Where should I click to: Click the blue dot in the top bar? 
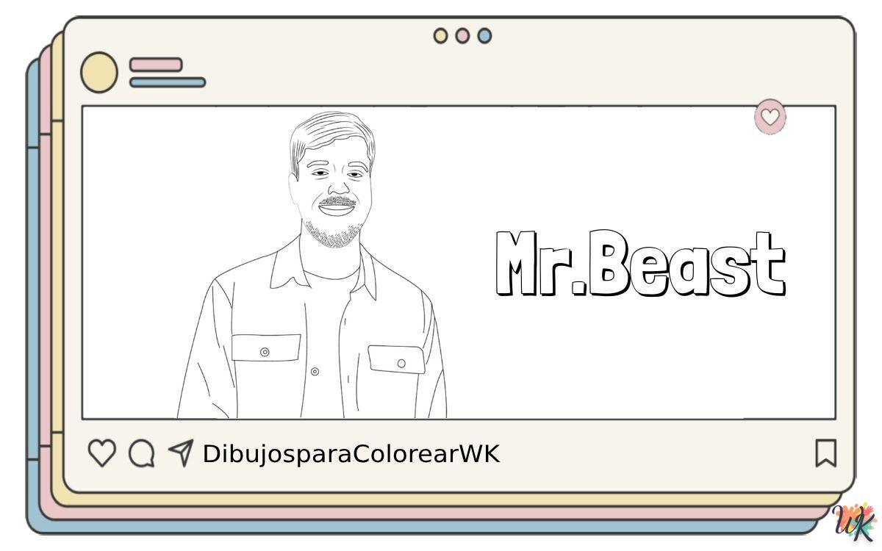point(484,35)
